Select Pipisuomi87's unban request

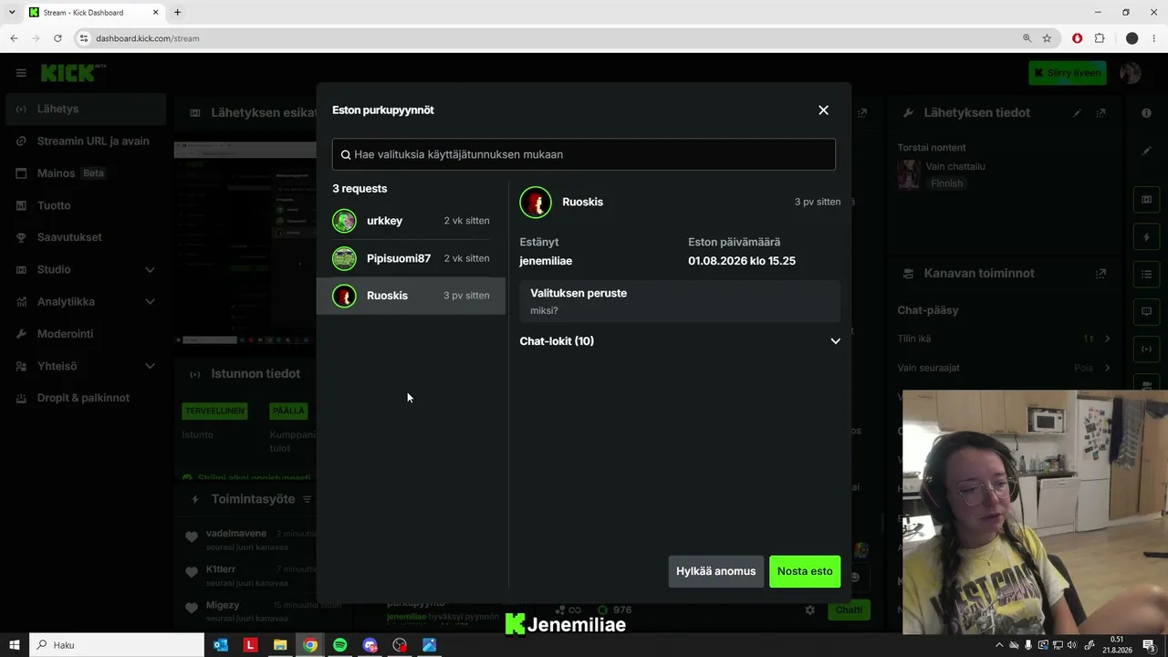pyautogui.click(x=411, y=258)
